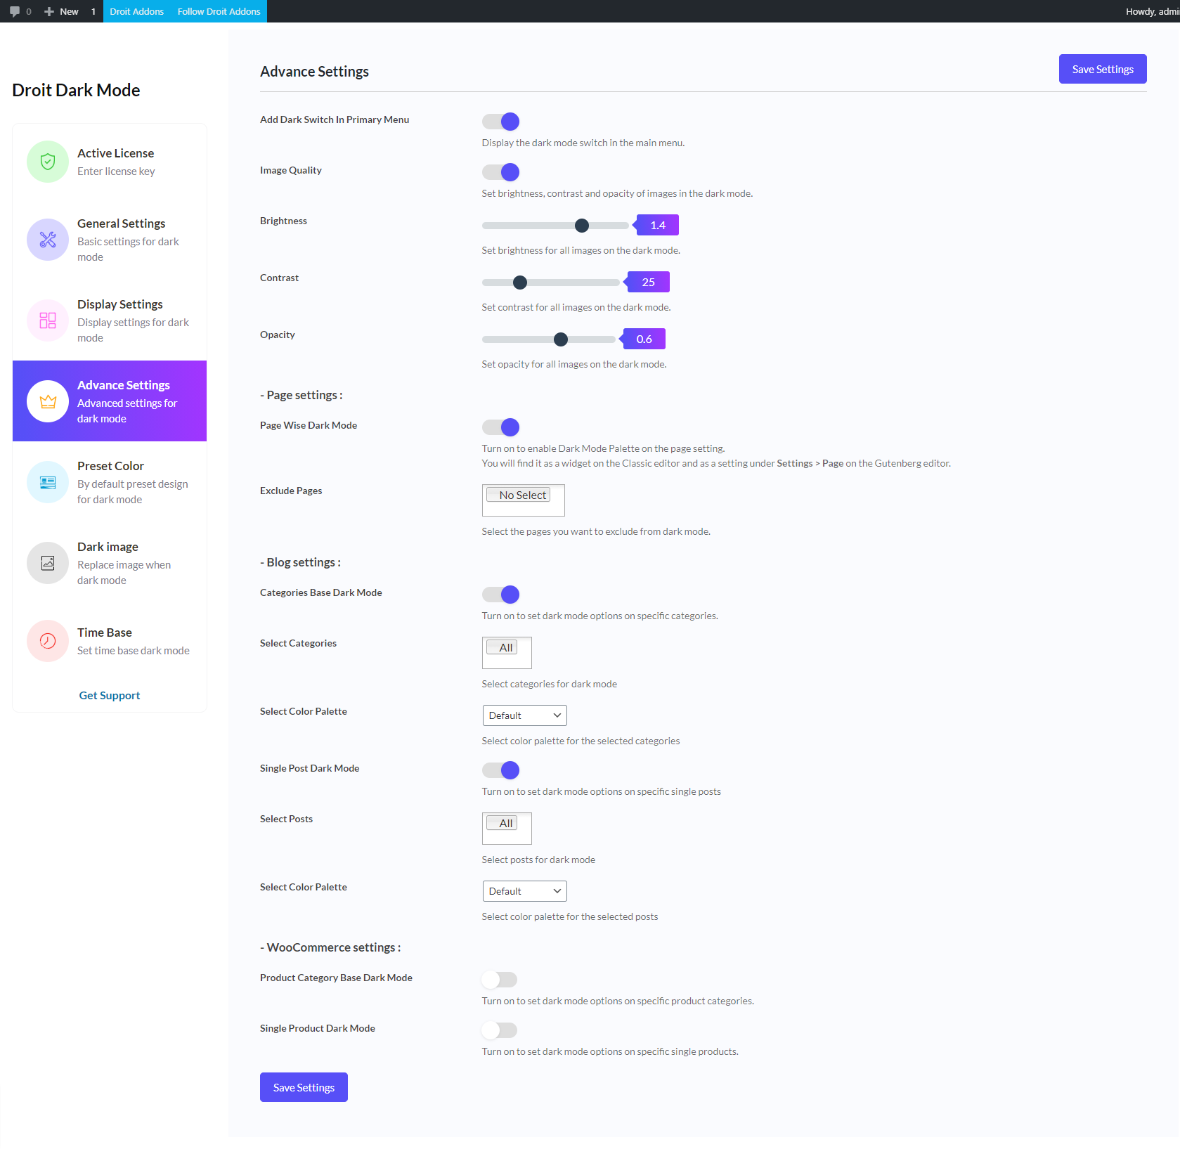
Task: Click the Contrast slider handle
Action: (x=520, y=283)
